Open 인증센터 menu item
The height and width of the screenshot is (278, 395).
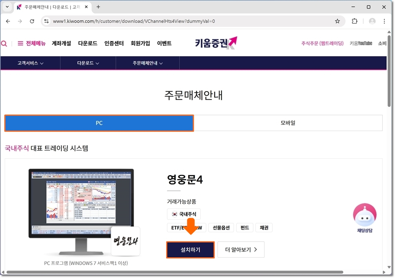[x=114, y=43]
